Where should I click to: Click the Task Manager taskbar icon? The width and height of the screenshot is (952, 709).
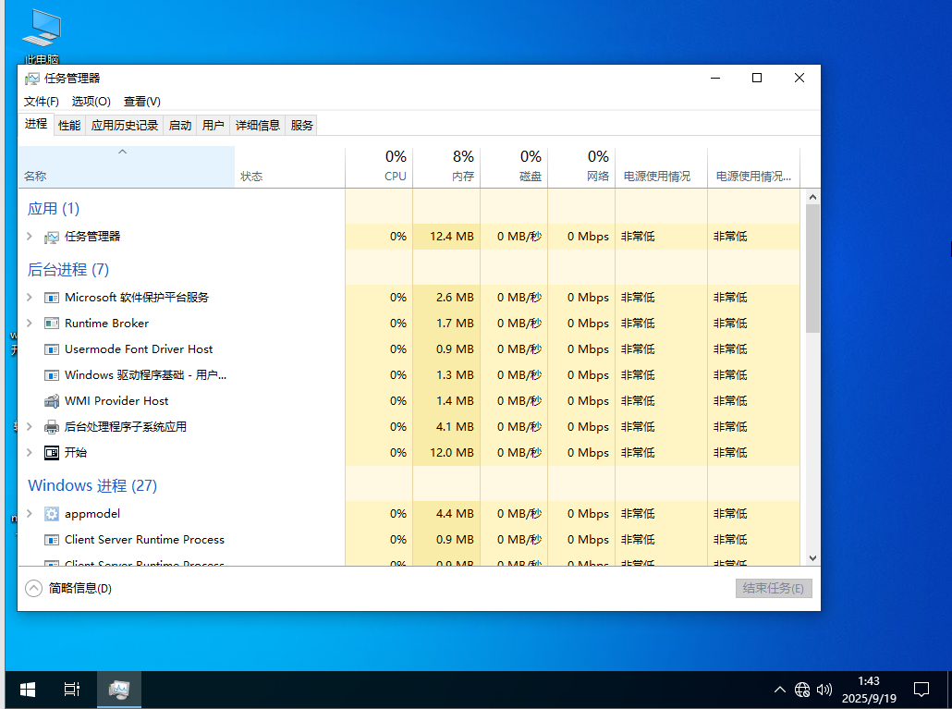(118, 690)
